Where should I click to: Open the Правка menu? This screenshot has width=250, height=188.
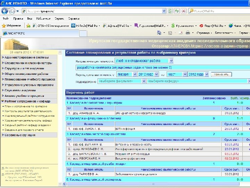18,18
